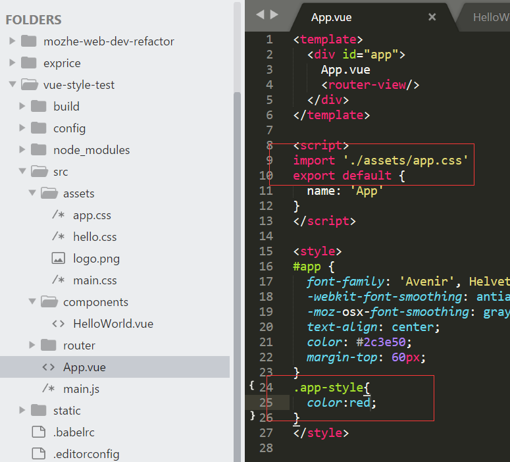
Task: Click the App.vue code icon in sidebar
Action: click(49, 367)
